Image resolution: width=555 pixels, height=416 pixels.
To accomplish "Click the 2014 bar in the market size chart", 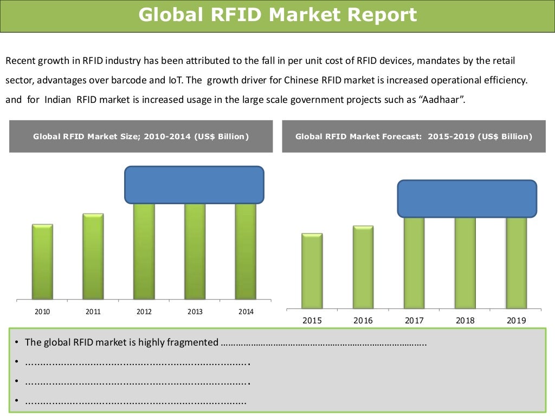I will tap(246, 251).
